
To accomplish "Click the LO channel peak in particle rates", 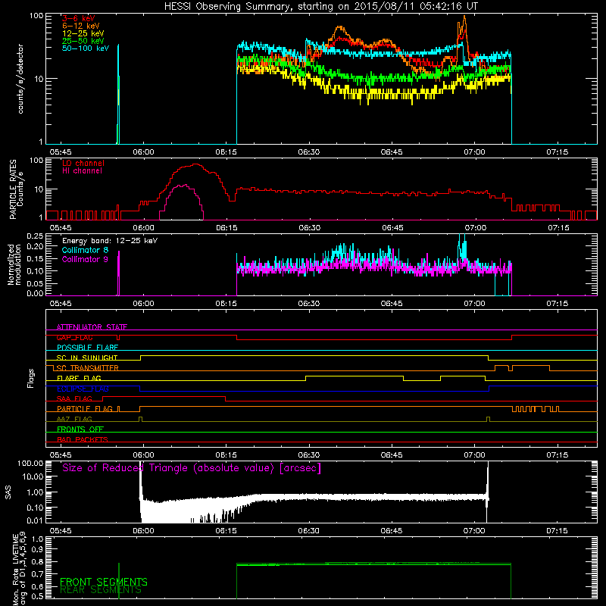I will click(196, 164).
